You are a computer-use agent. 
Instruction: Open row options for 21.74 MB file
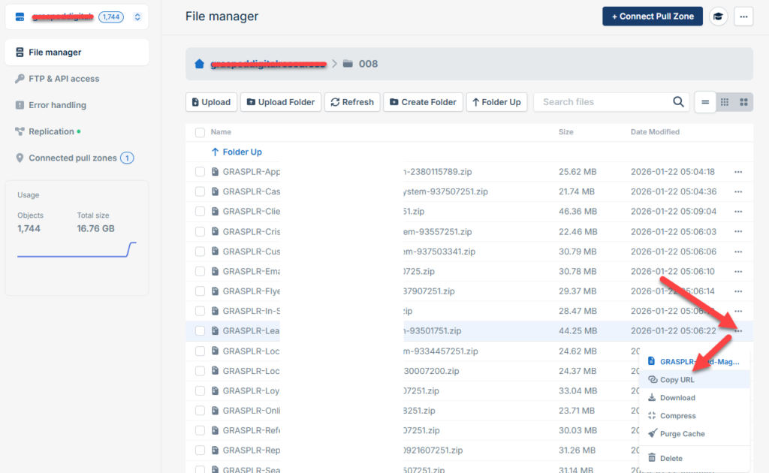pos(738,191)
